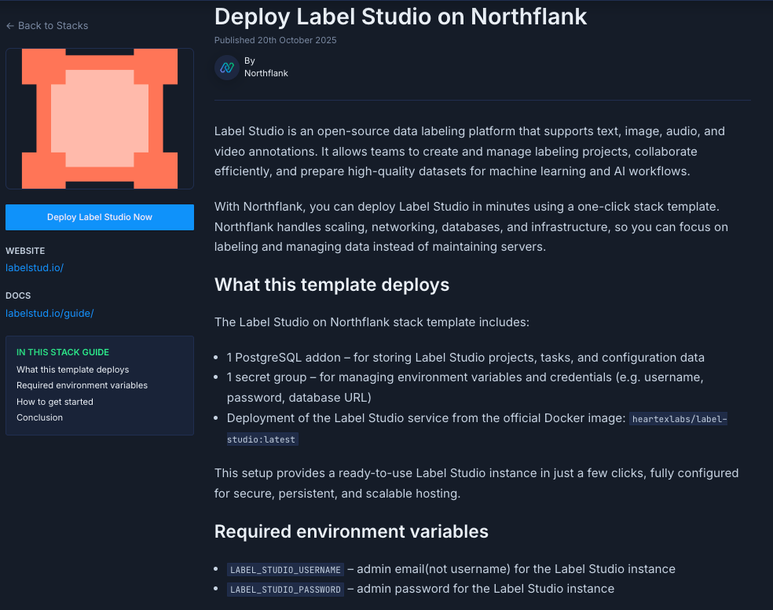Go to How to get started section
Image resolution: width=773 pixels, height=610 pixels.
(x=55, y=402)
